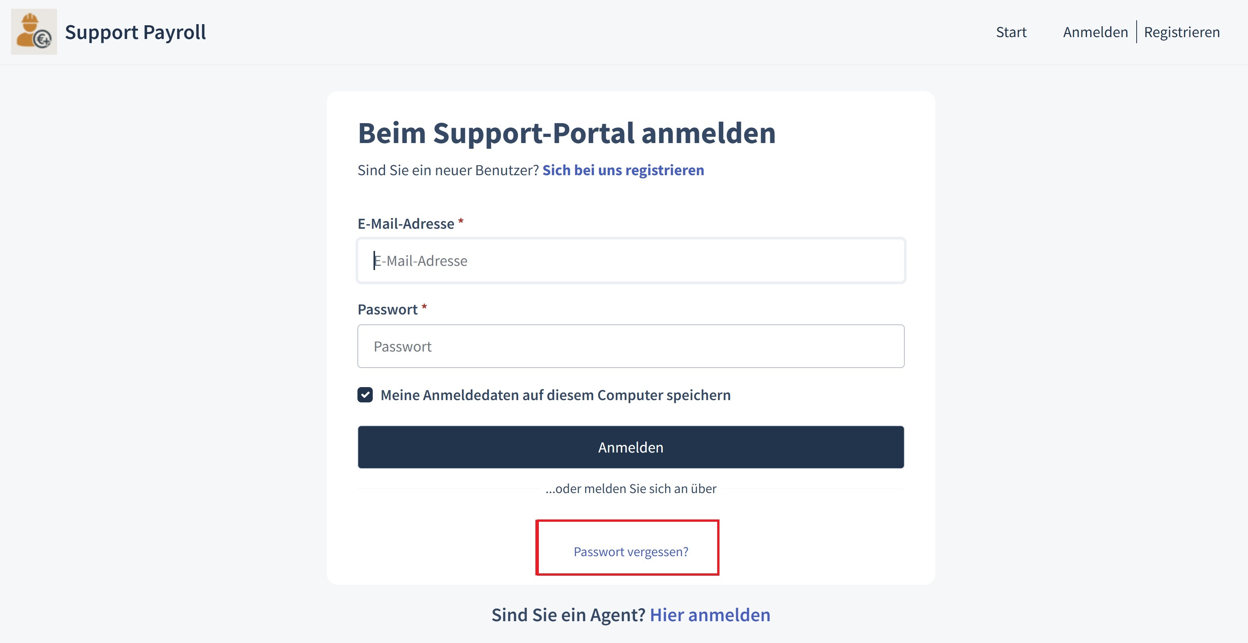Screen dimensions: 1248x643
Task: Open the Passwort vergessen? link
Action: [x=630, y=552]
